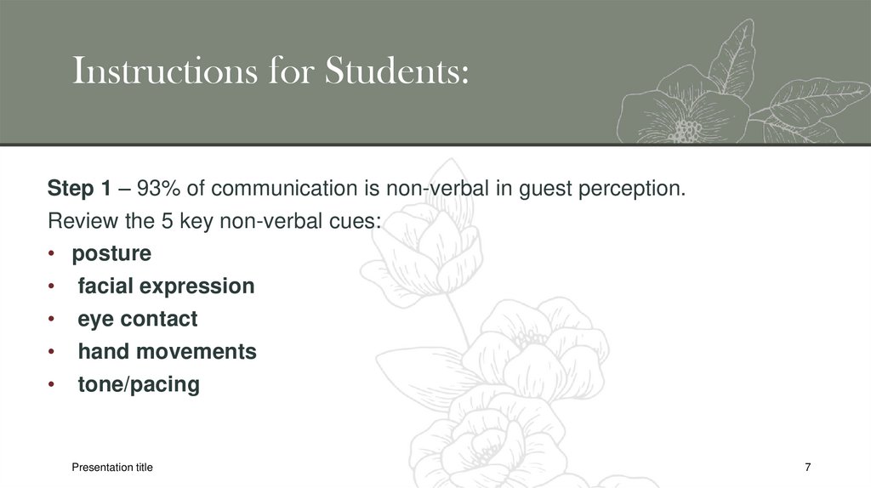Click the "Review the 5 key non-verbal cues" line
The width and height of the screenshot is (871, 488).
point(216,221)
